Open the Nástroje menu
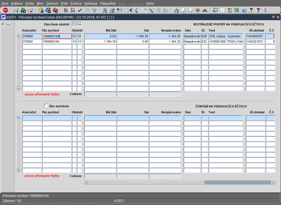281x205 pixels. [91, 4]
